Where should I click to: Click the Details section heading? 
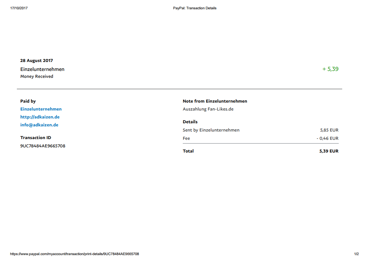coord(190,122)
